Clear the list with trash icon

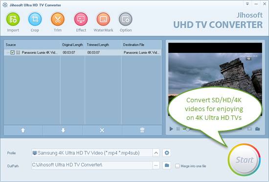(x=142, y=130)
